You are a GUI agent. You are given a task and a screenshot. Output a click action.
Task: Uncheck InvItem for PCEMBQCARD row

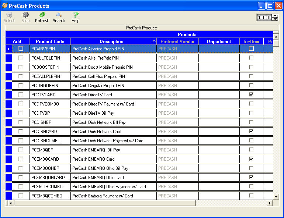(x=251, y=159)
